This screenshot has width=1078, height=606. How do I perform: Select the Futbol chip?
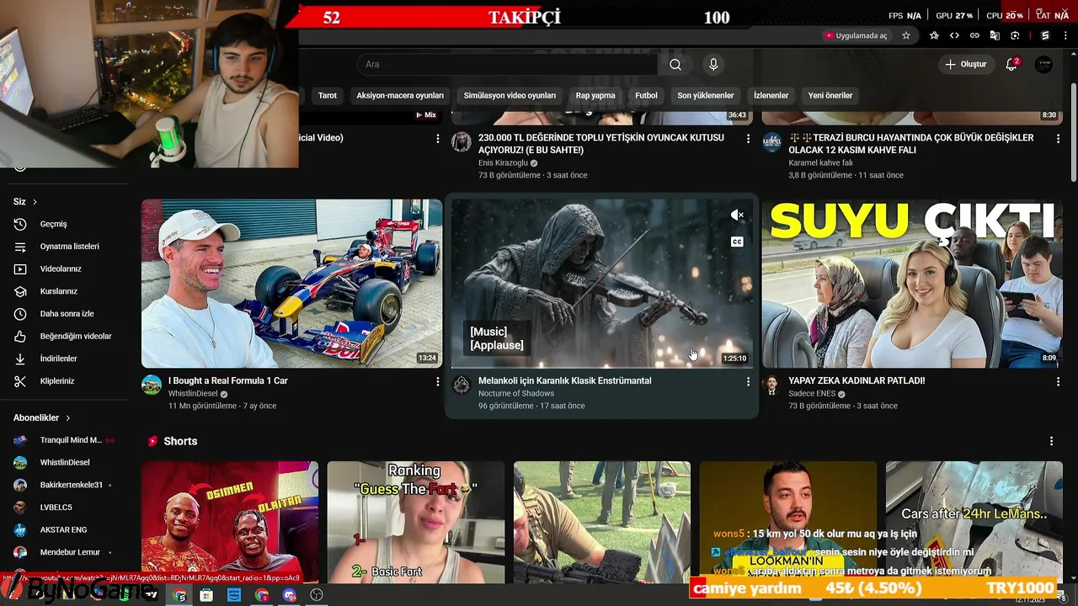(646, 95)
